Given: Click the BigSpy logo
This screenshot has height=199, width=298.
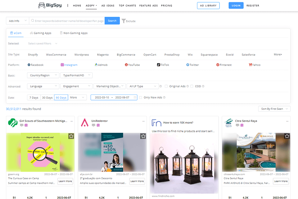Looking at the screenshot, I should click(50, 5).
